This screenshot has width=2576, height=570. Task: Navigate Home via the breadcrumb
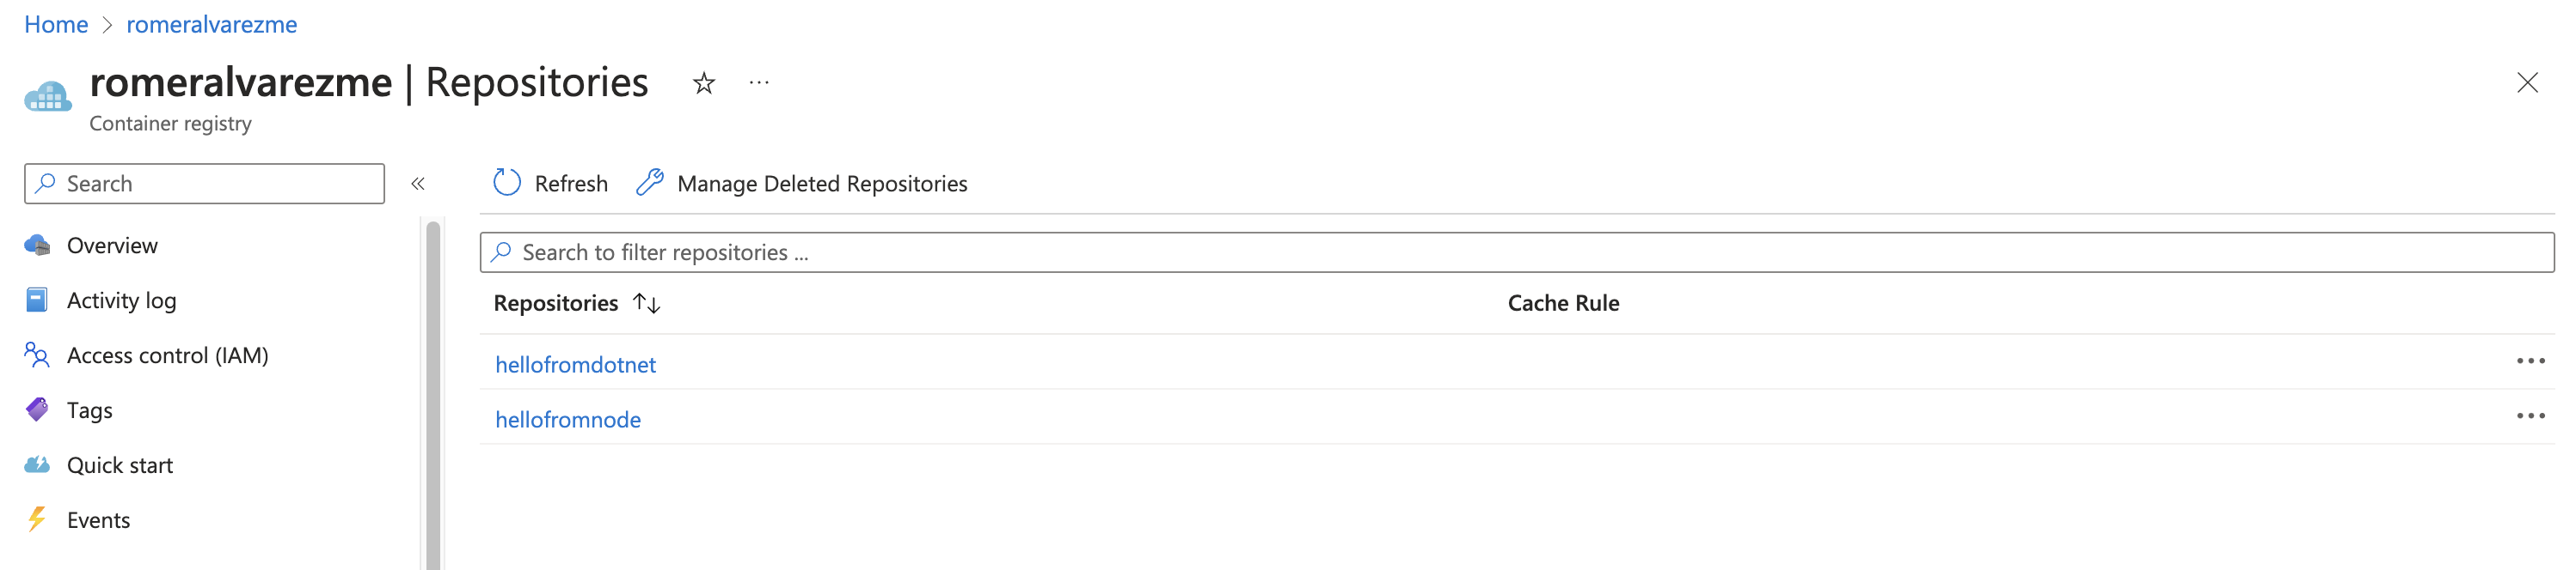tap(56, 24)
